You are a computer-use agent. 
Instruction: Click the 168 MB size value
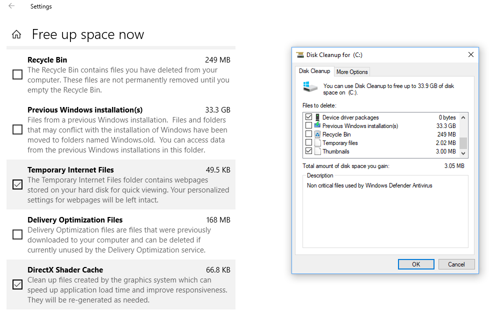pos(218,220)
